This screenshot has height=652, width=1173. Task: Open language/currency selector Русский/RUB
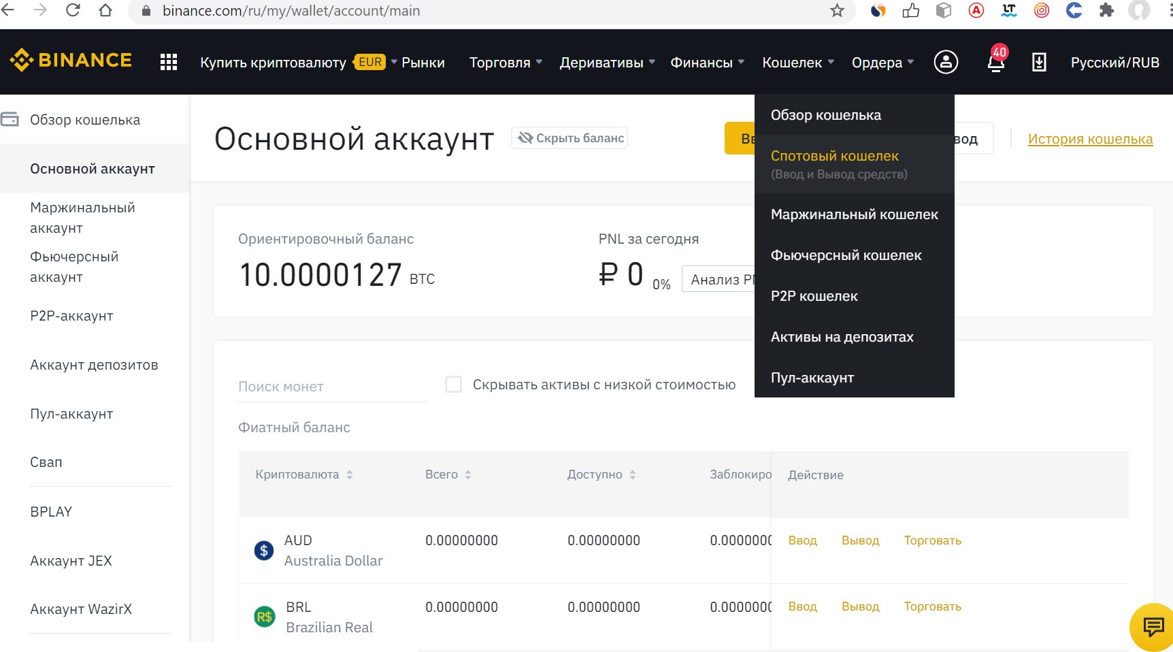tap(1114, 63)
